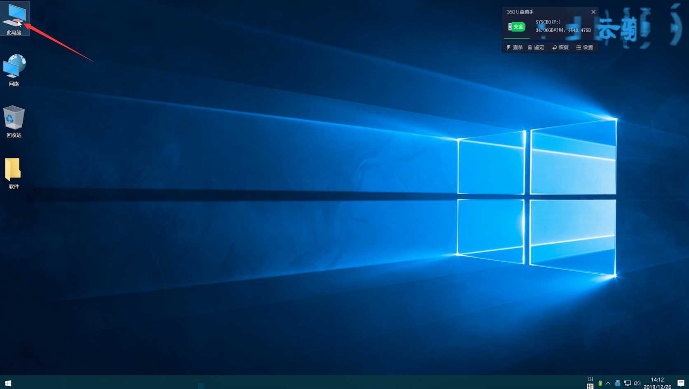Viewport: 689px width, 389px height.
Task: Click the CH language indicator in taskbar
Action: click(590, 379)
